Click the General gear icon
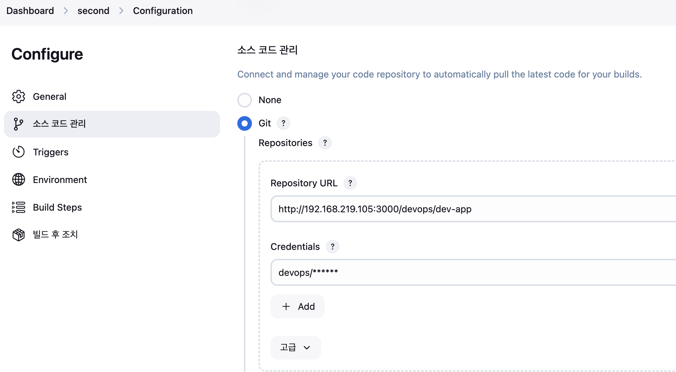 click(19, 96)
